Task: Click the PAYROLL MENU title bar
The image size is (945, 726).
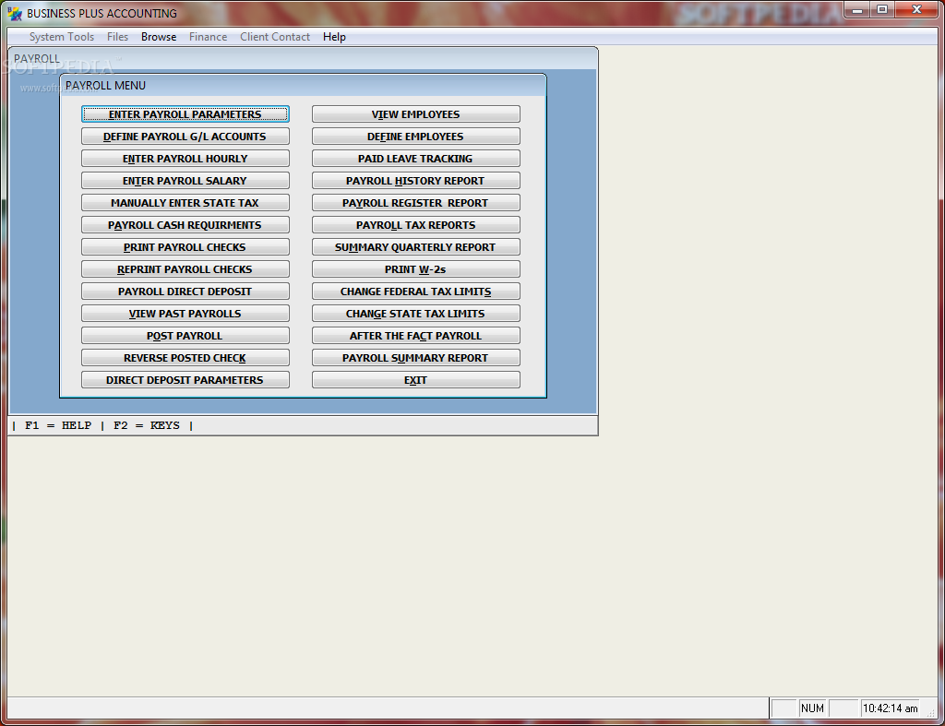Action: (303, 85)
